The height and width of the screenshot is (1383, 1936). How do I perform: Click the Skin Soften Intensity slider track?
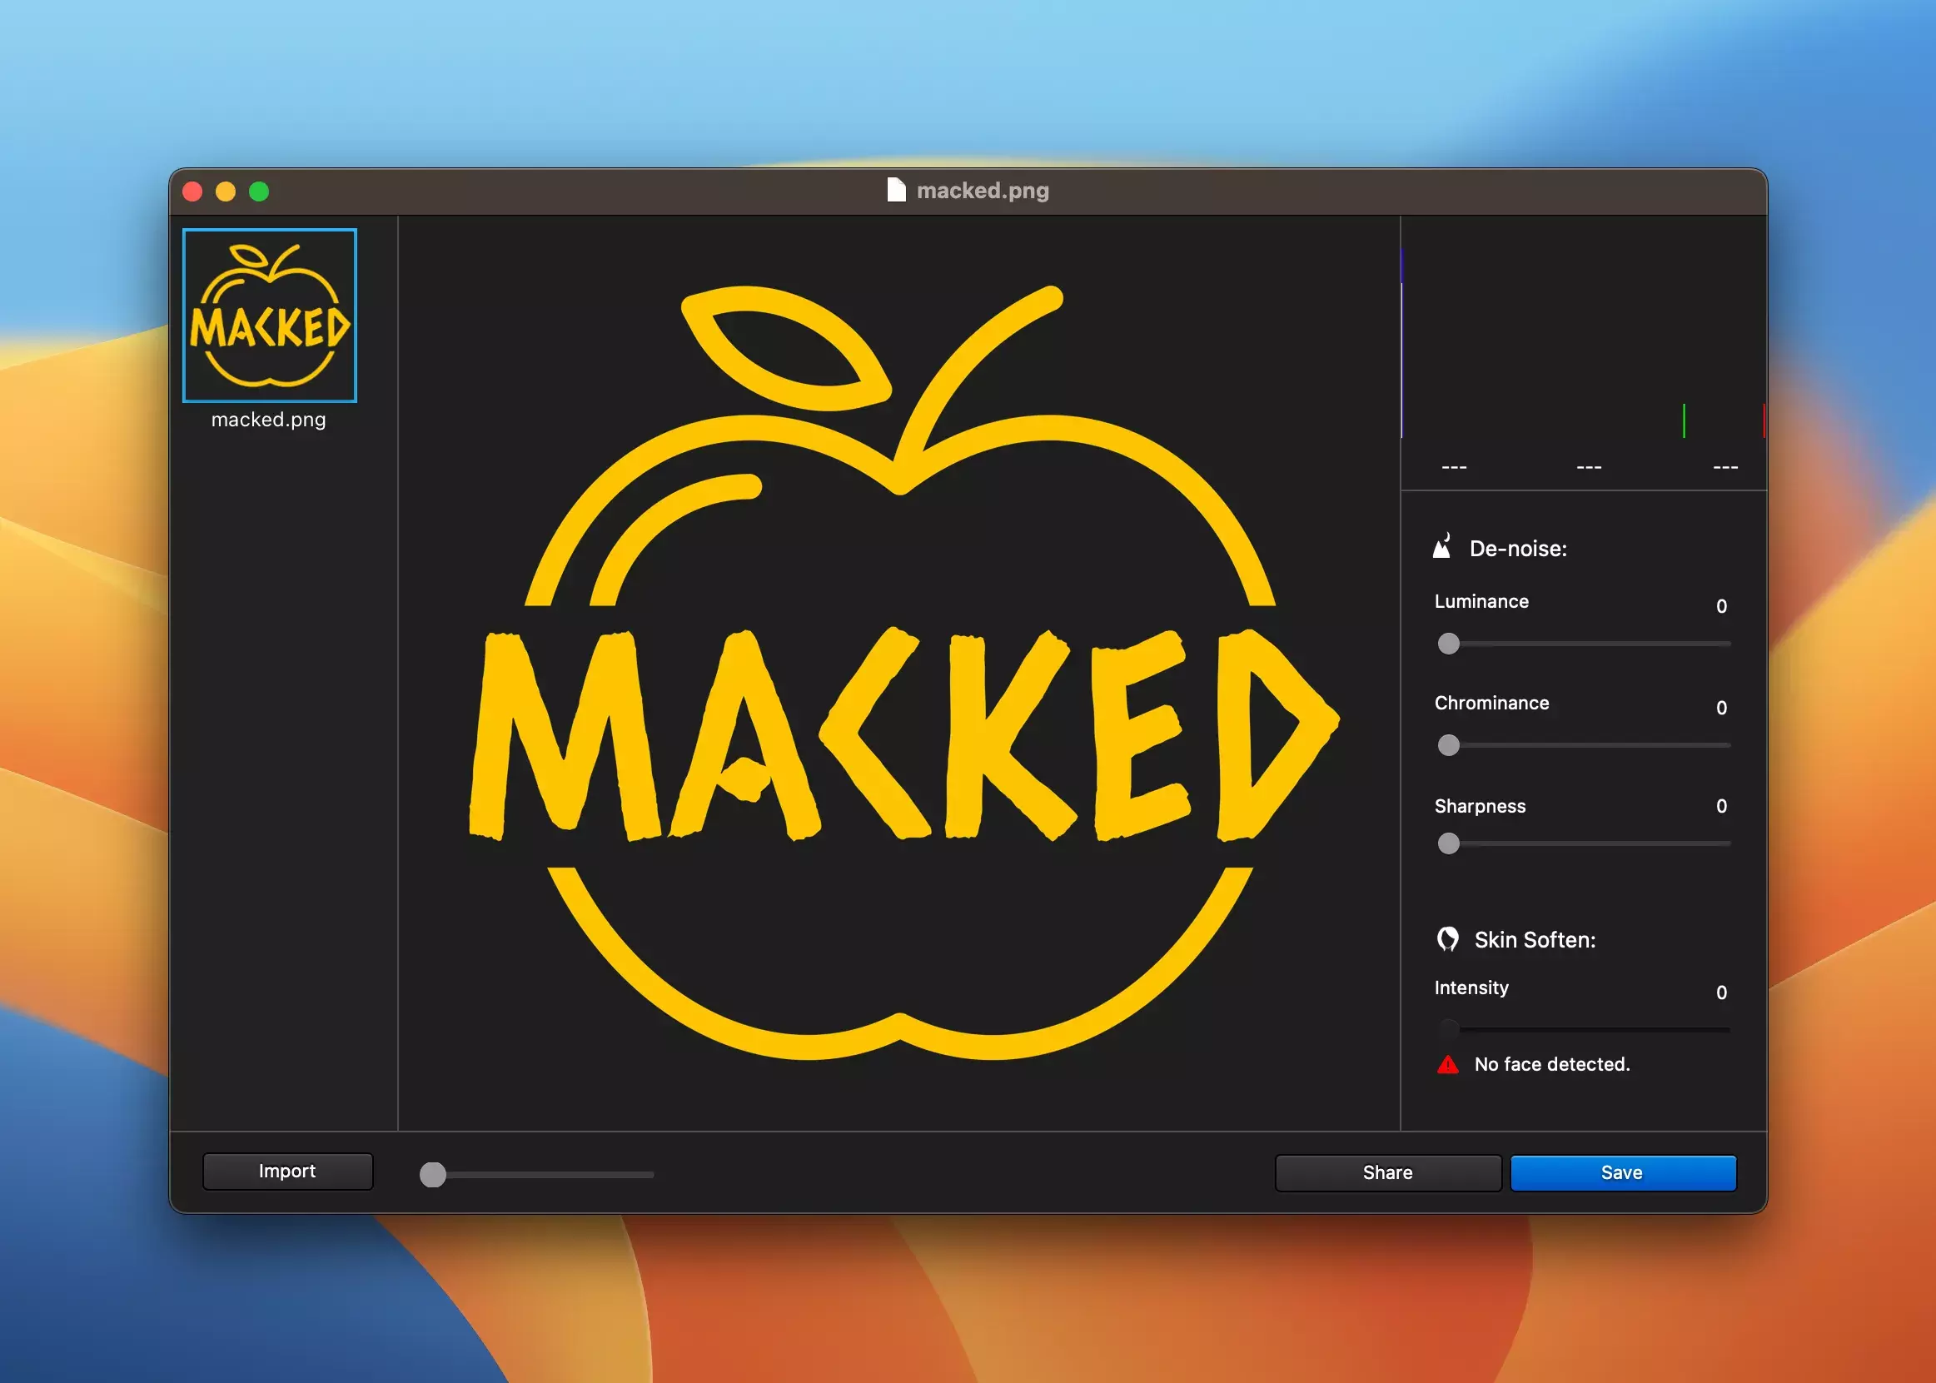click(x=1593, y=1030)
